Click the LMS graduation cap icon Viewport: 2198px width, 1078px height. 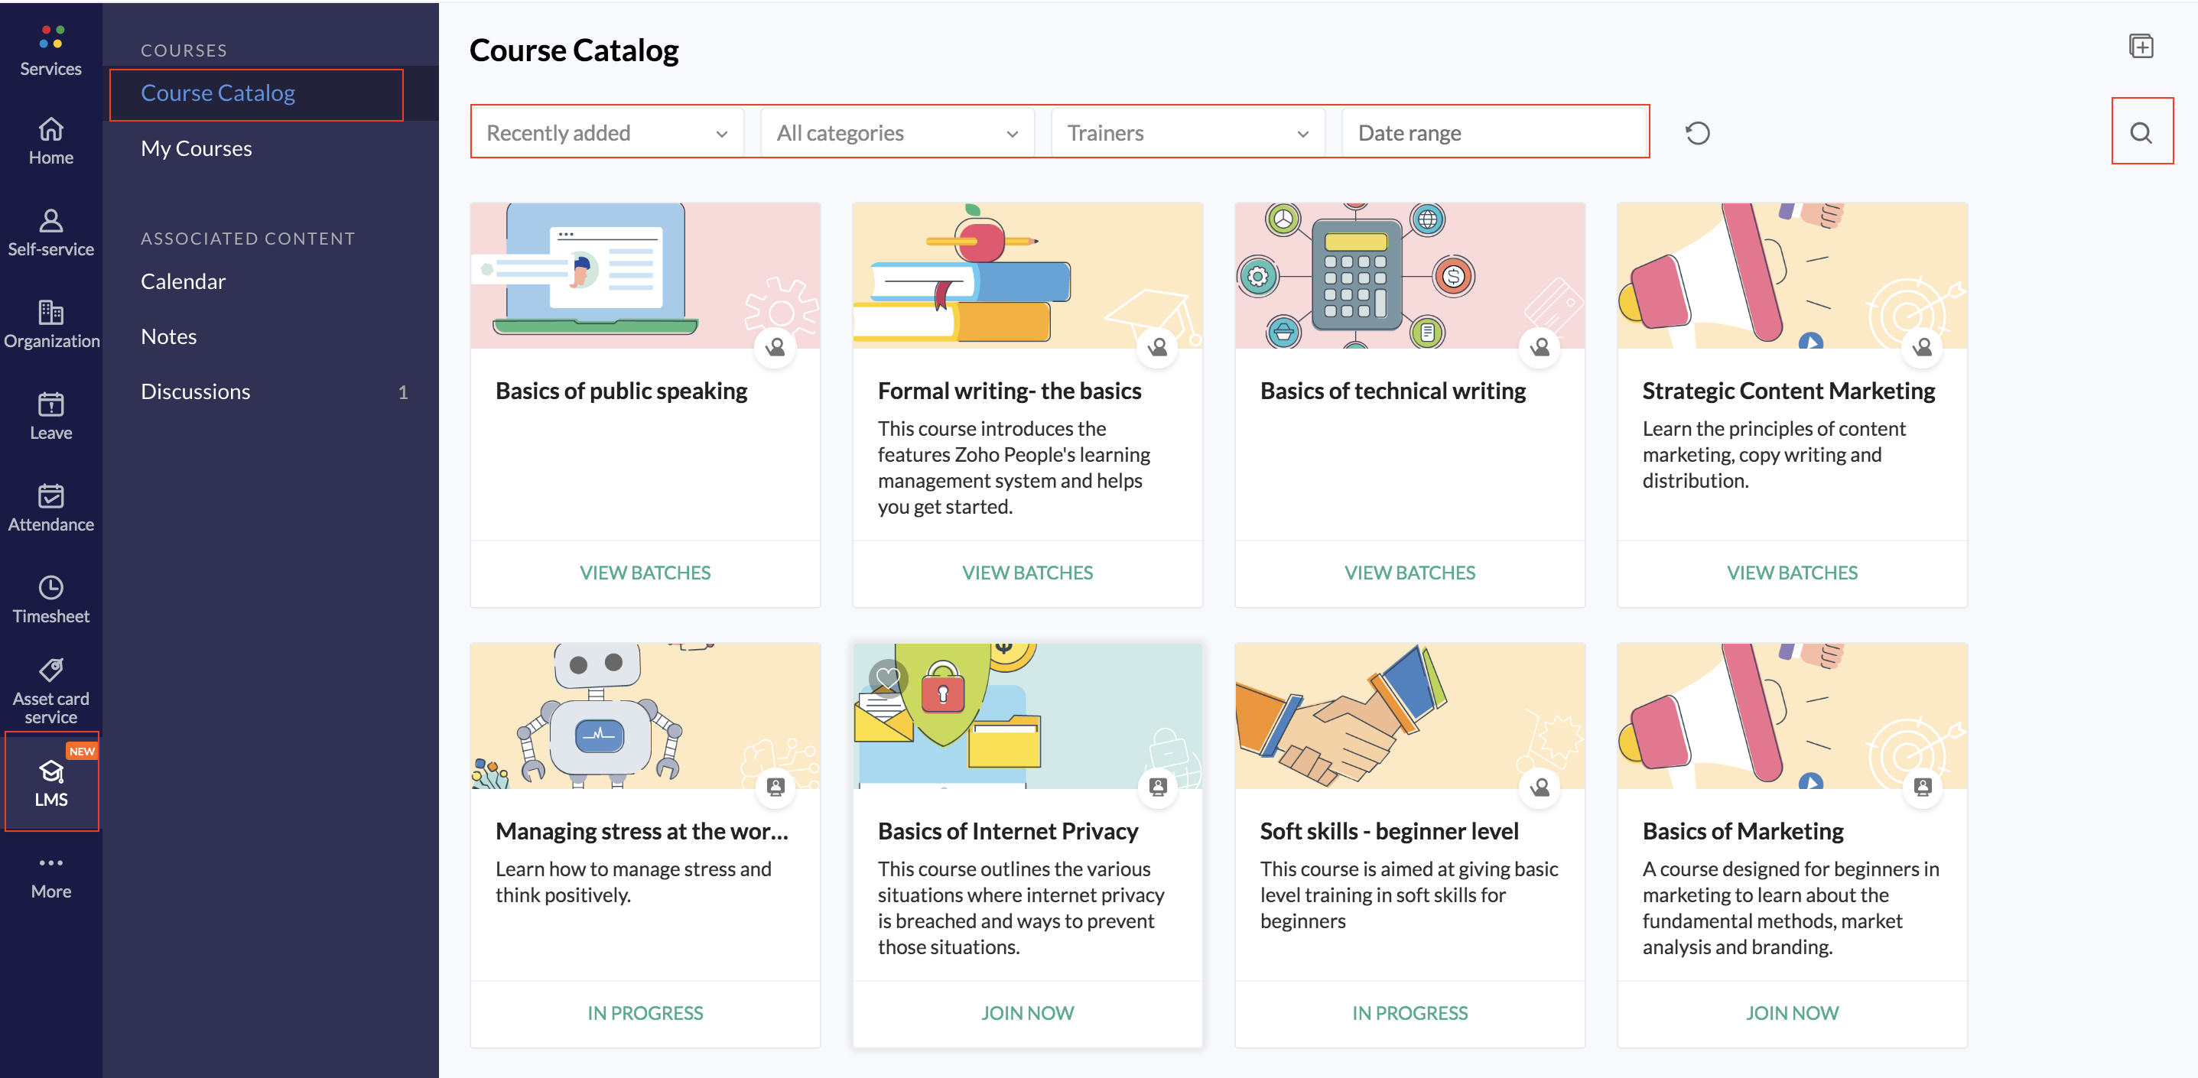pyautogui.click(x=51, y=772)
